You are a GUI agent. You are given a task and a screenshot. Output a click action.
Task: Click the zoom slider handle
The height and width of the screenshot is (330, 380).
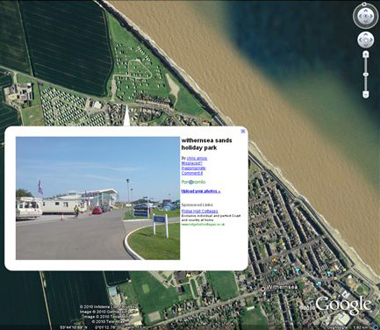366,75
